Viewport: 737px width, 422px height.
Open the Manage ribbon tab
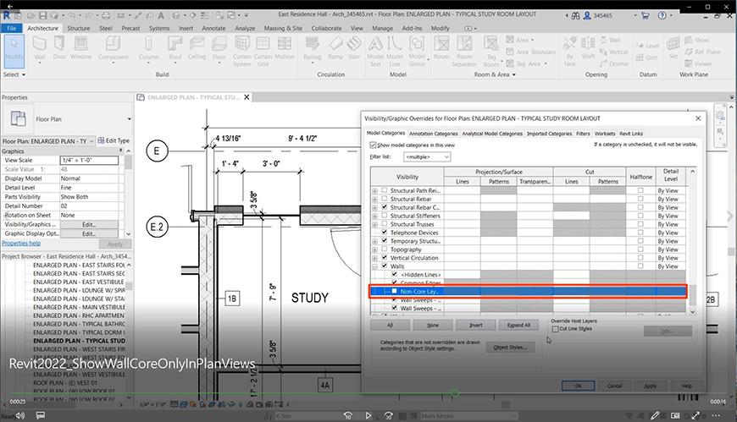(383, 28)
